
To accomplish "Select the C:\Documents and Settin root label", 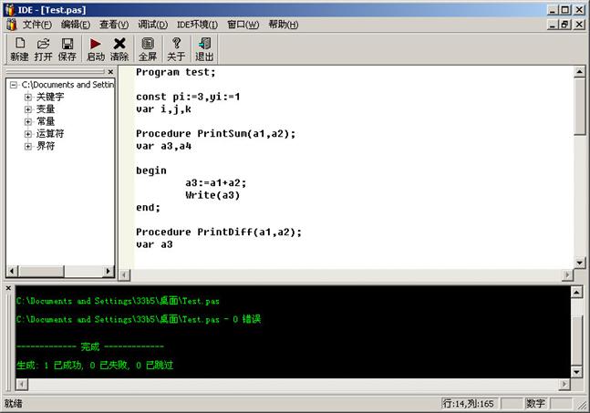I will pos(67,85).
